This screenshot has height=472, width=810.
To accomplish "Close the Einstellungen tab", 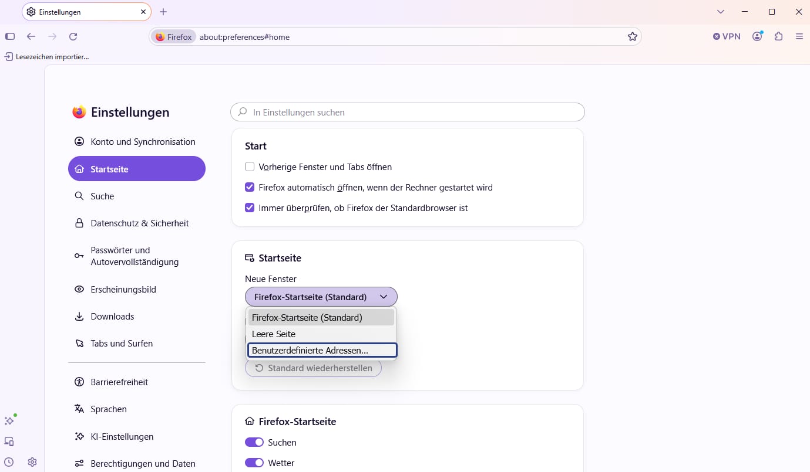I will point(143,12).
